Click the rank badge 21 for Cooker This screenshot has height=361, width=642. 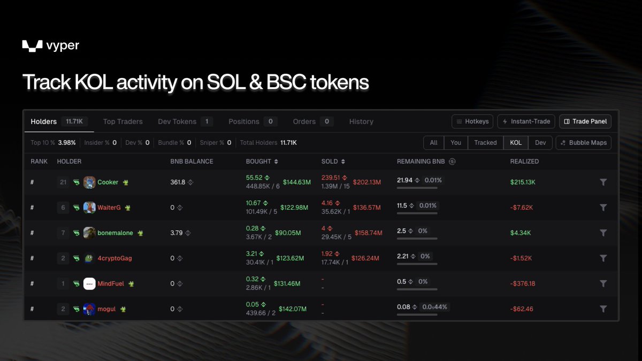tap(63, 182)
